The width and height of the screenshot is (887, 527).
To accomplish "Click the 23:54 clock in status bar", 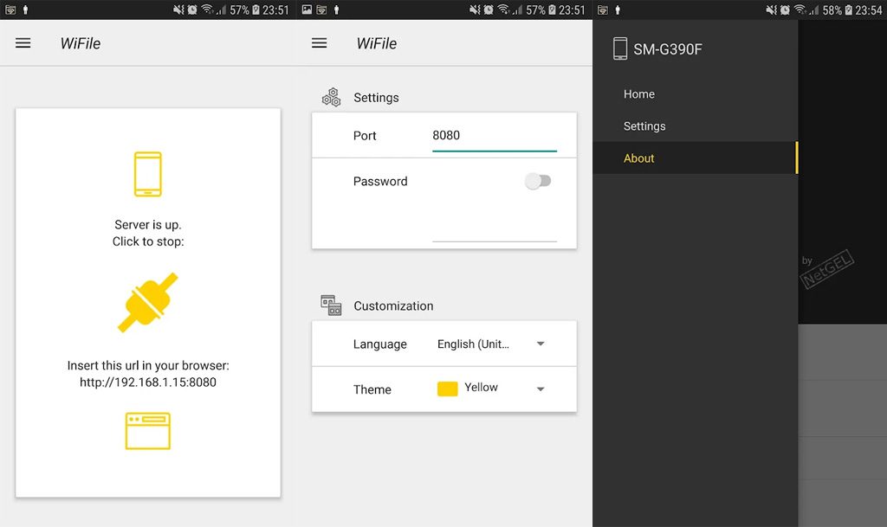I will 868,10.
